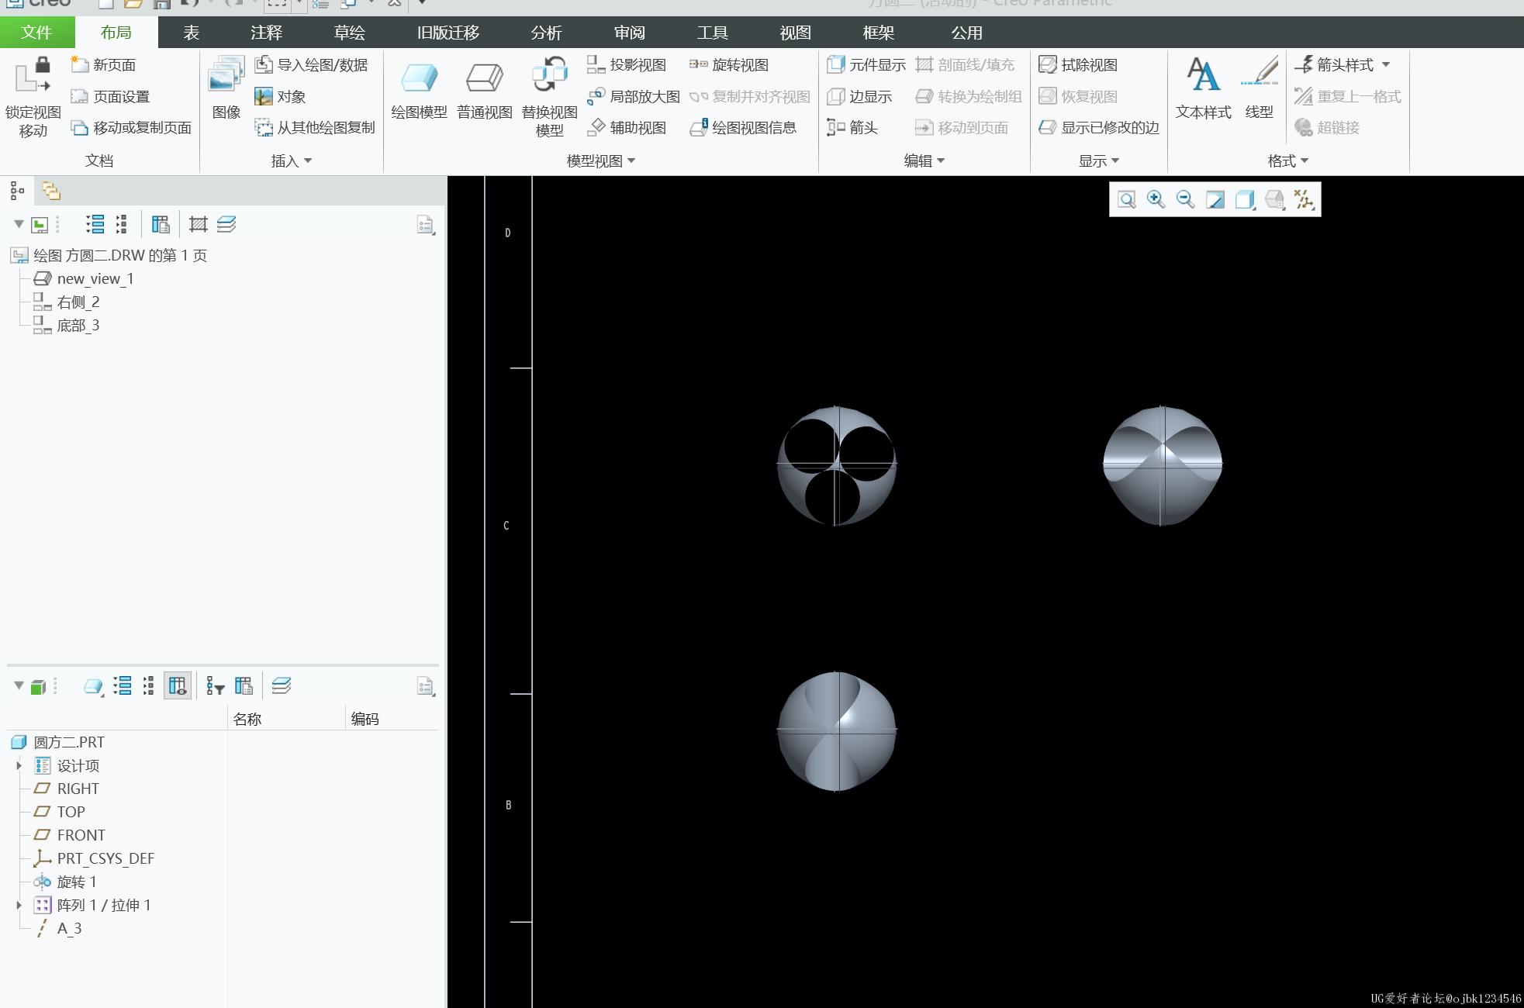Image resolution: width=1524 pixels, height=1008 pixels.
Task: Click Zoom Out in graphics toolbar
Action: click(x=1185, y=200)
